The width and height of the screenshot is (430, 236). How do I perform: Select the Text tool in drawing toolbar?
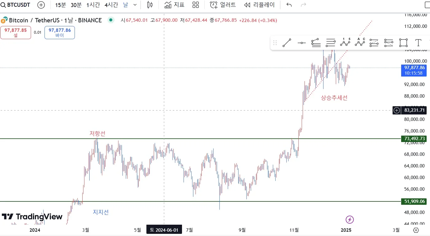[418, 43]
